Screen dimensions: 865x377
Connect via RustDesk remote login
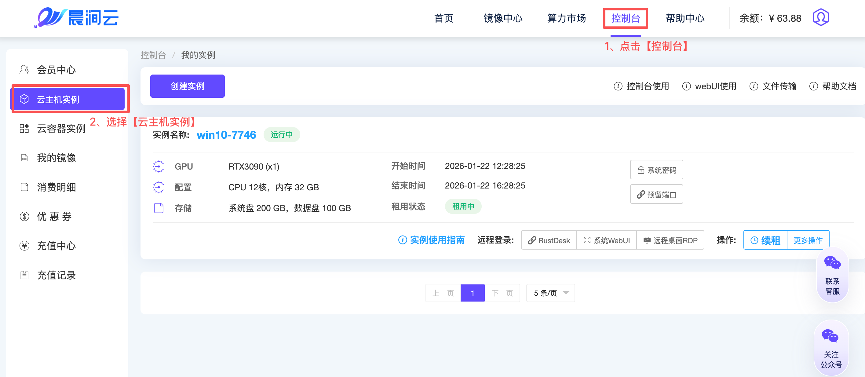click(x=549, y=240)
